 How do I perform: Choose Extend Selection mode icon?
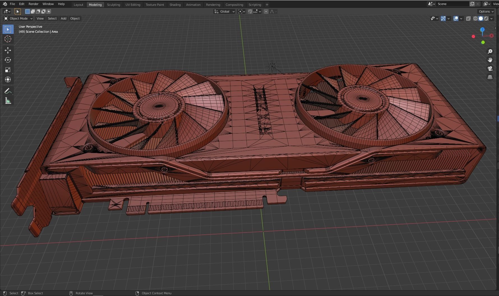coord(33,11)
